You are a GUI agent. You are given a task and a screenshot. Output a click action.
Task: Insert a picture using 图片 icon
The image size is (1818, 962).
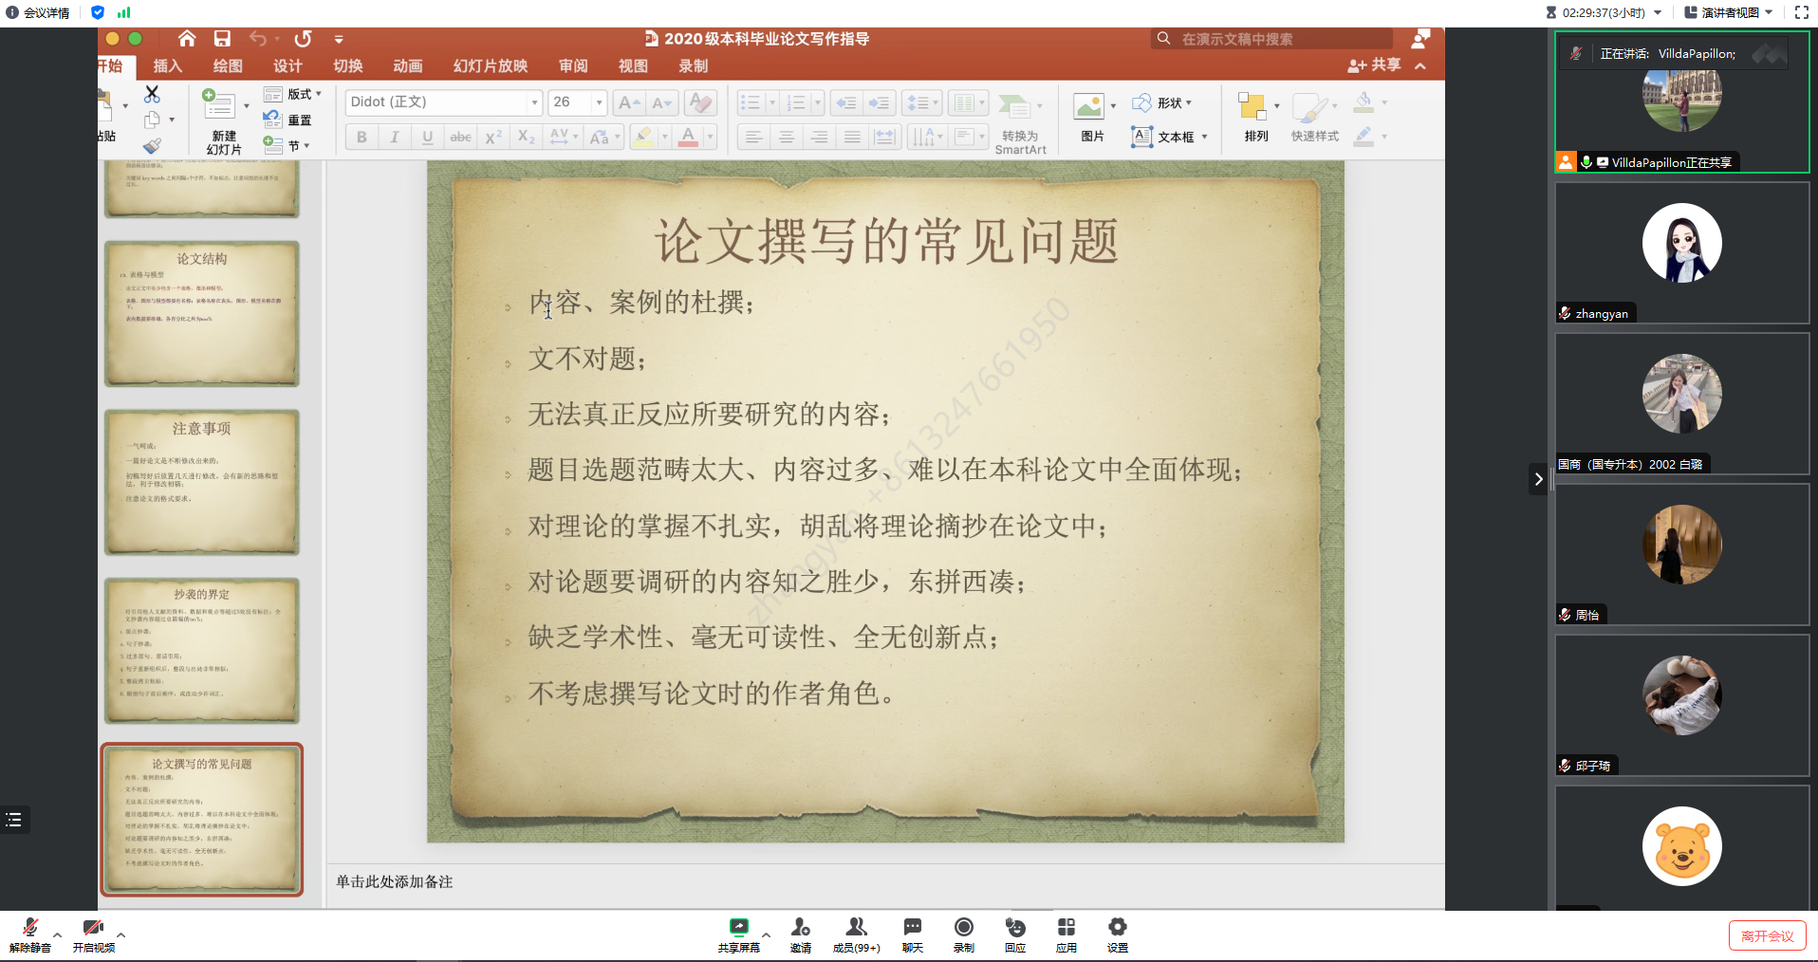(x=1088, y=107)
